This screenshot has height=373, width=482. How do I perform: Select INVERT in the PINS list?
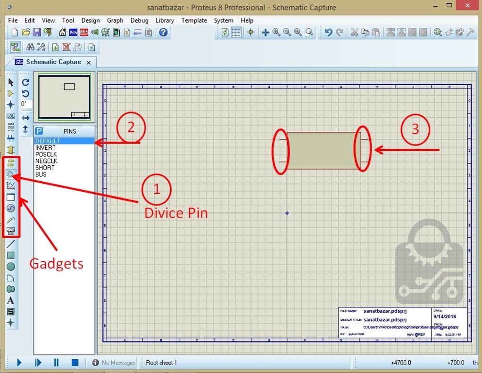click(x=45, y=148)
